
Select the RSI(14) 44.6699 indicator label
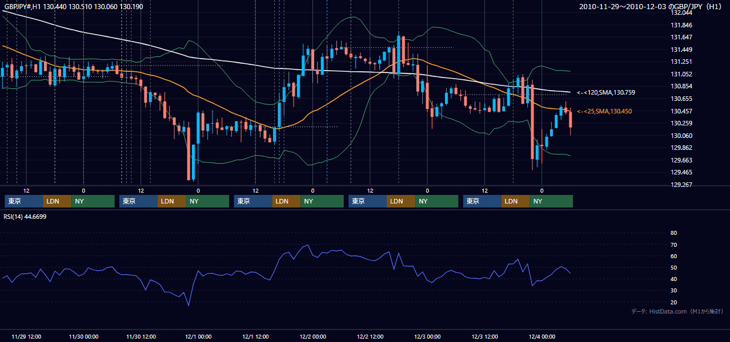point(25,217)
